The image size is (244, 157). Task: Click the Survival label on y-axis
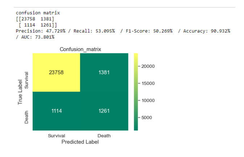[26, 80]
